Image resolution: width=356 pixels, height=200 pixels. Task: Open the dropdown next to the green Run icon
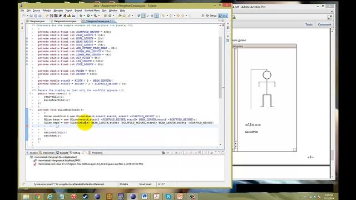coord(92,16)
